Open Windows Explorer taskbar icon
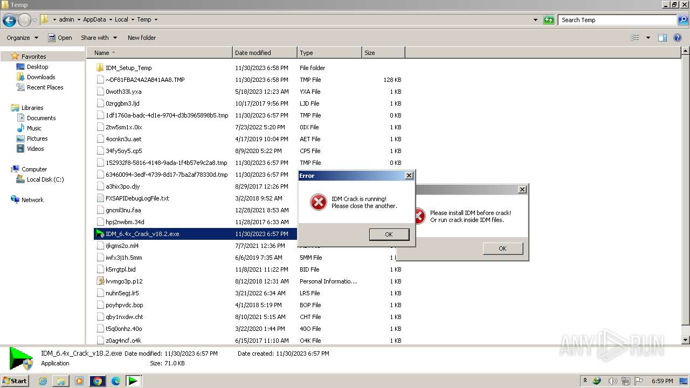This screenshot has height=388, width=690. [61, 381]
